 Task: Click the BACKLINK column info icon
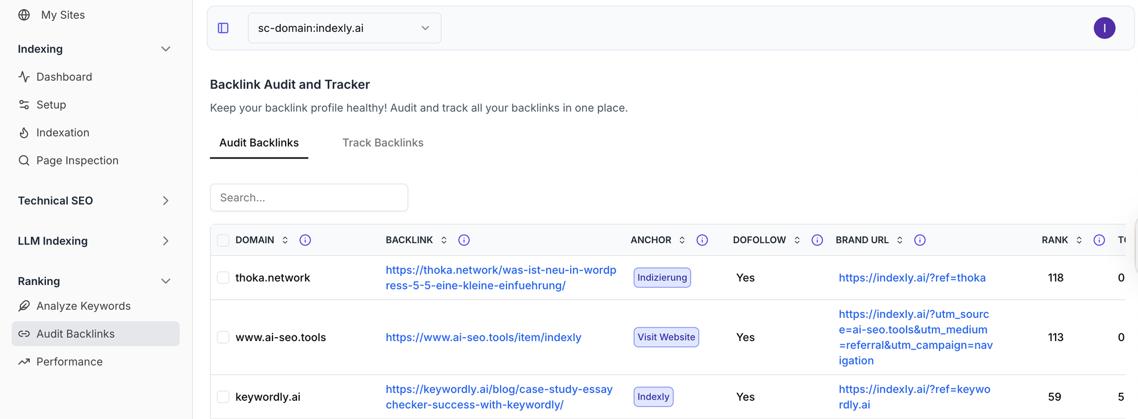pyautogui.click(x=464, y=240)
